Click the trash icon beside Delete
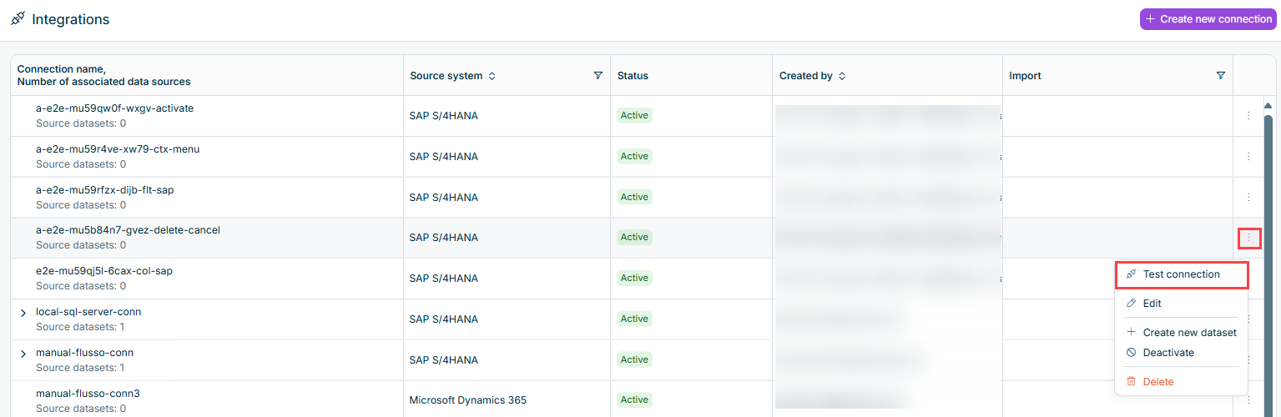Image resolution: width=1281 pixels, height=417 pixels. click(x=1131, y=382)
